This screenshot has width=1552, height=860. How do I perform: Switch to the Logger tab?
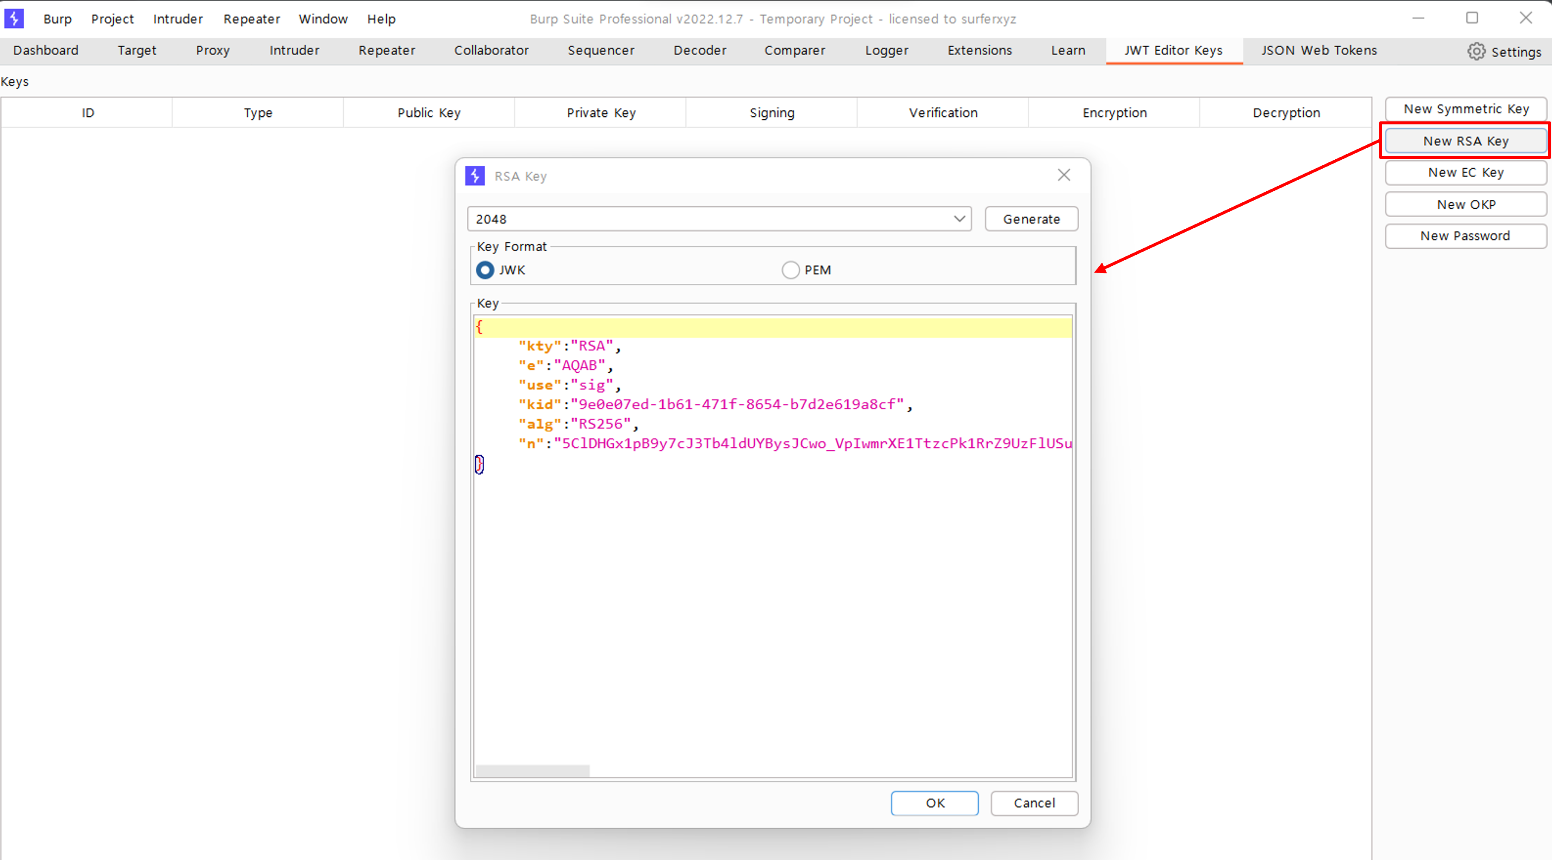pyautogui.click(x=886, y=51)
